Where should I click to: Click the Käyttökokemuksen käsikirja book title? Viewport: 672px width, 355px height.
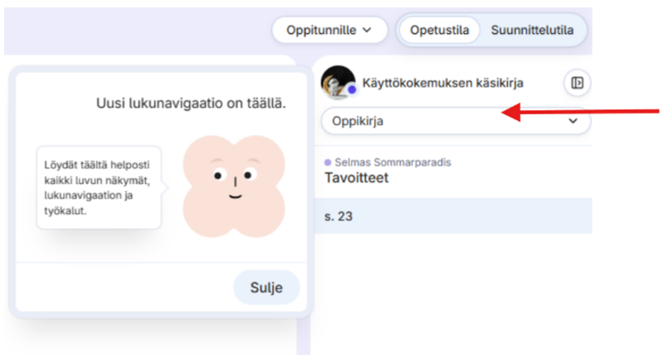click(x=442, y=83)
